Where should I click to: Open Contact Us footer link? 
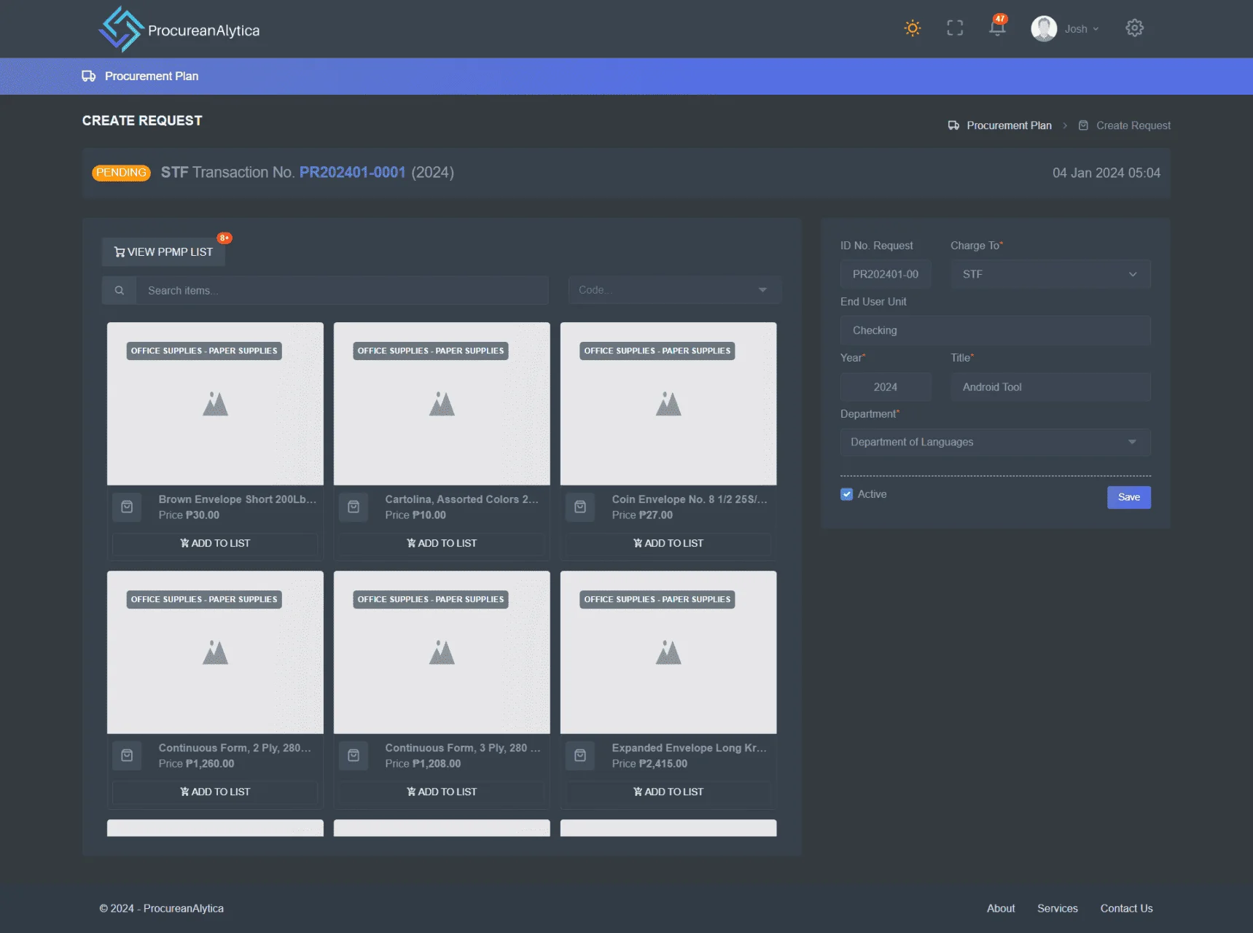click(1126, 908)
